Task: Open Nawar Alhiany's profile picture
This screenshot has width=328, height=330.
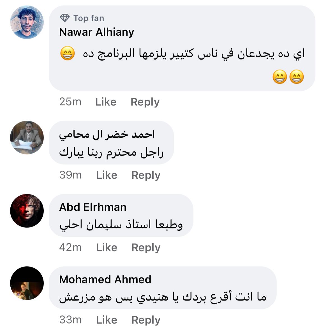Action: (x=27, y=22)
